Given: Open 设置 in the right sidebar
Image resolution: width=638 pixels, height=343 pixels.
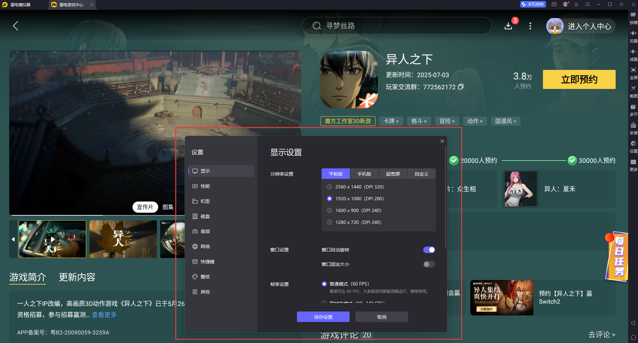Looking at the screenshot, I should point(633,147).
